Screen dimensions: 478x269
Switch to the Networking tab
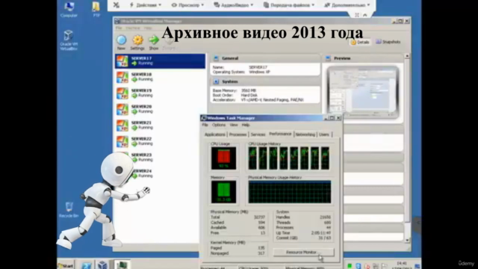tap(305, 134)
